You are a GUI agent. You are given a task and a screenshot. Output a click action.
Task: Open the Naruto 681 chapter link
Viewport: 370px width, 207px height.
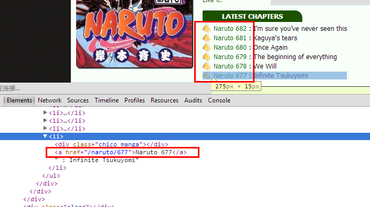pos(230,38)
